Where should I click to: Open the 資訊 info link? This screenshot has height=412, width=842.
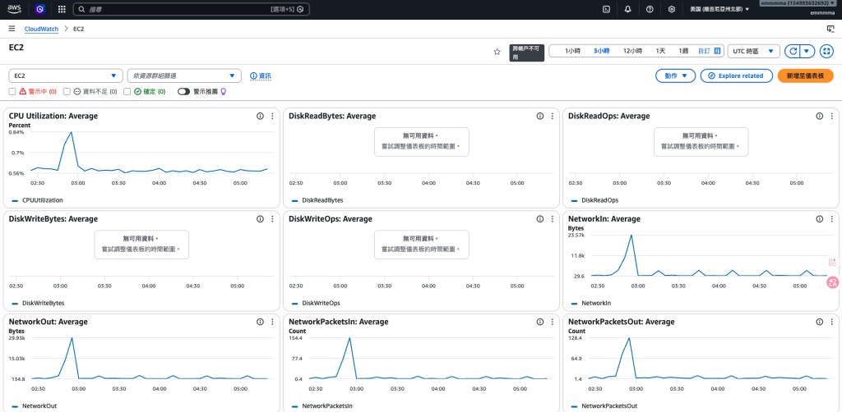[261, 76]
